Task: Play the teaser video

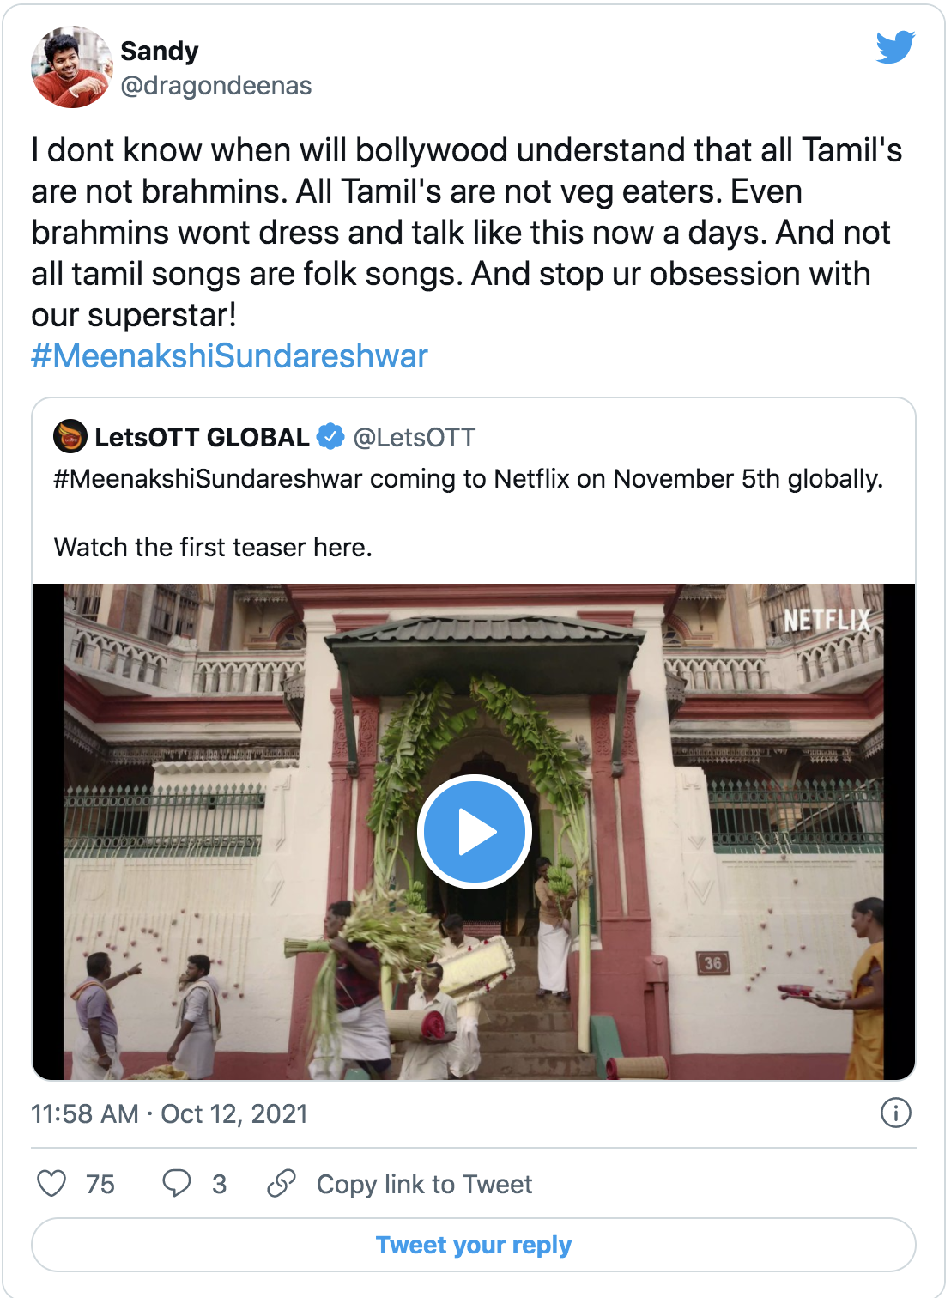Action: (474, 831)
